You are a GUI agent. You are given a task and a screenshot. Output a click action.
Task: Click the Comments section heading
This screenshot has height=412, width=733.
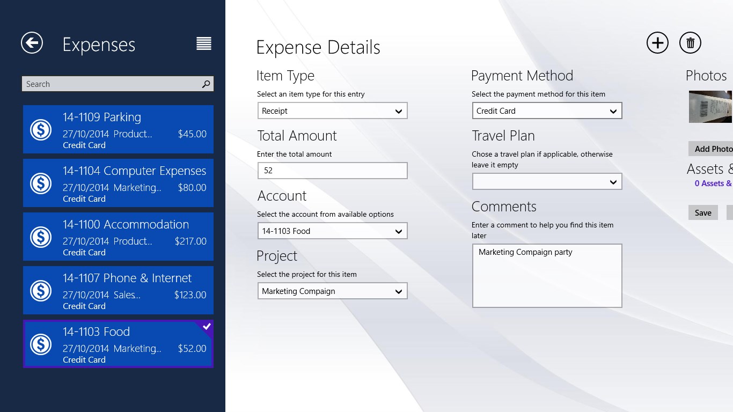tap(504, 207)
